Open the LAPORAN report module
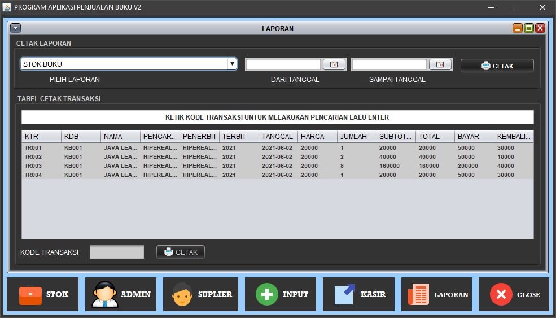The image size is (556, 318). [x=437, y=294]
